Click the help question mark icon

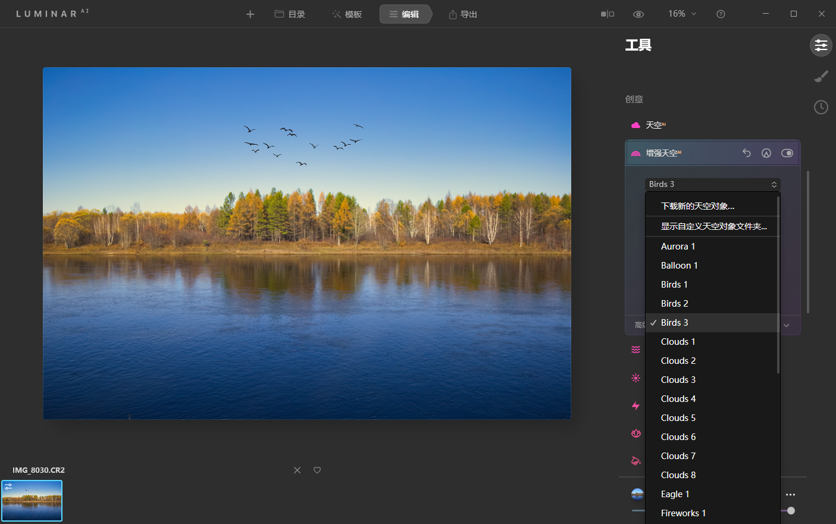(x=721, y=14)
